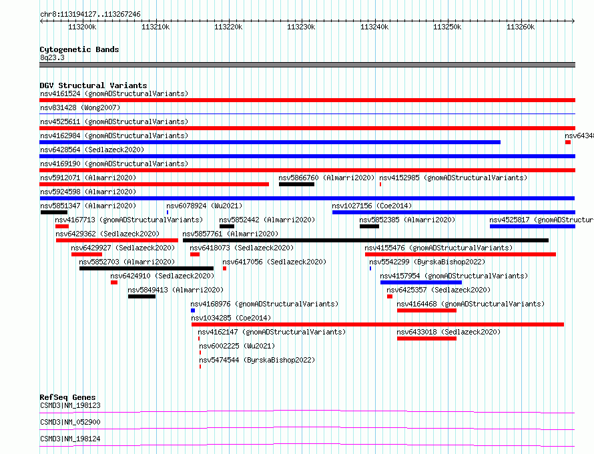
Task: Select the red bar of nsv6418073
Action: tap(195, 254)
